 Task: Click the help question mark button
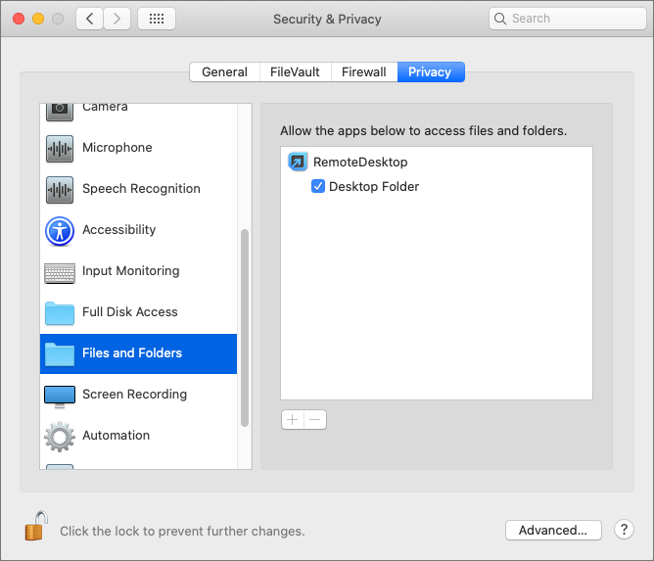pos(624,530)
